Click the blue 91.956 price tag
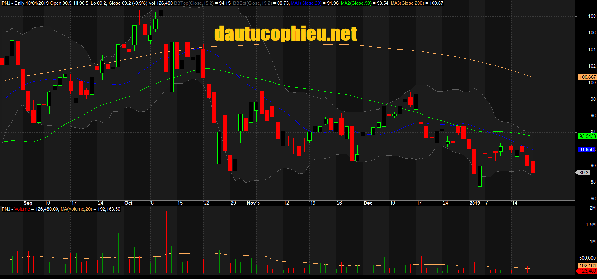Screen dimensions: 597x279 tap(586, 150)
